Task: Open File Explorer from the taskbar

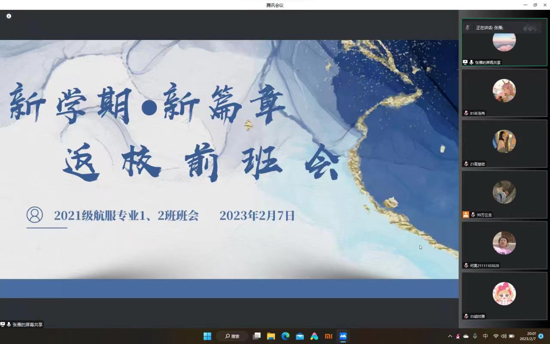Action: point(271,336)
